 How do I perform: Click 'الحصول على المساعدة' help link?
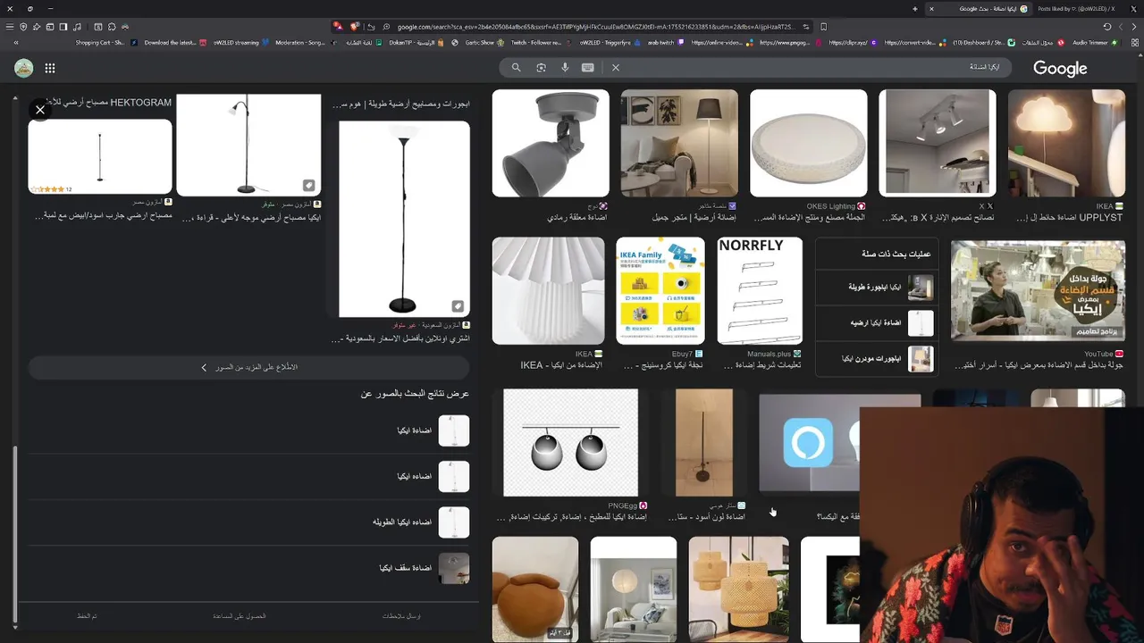[x=239, y=616]
